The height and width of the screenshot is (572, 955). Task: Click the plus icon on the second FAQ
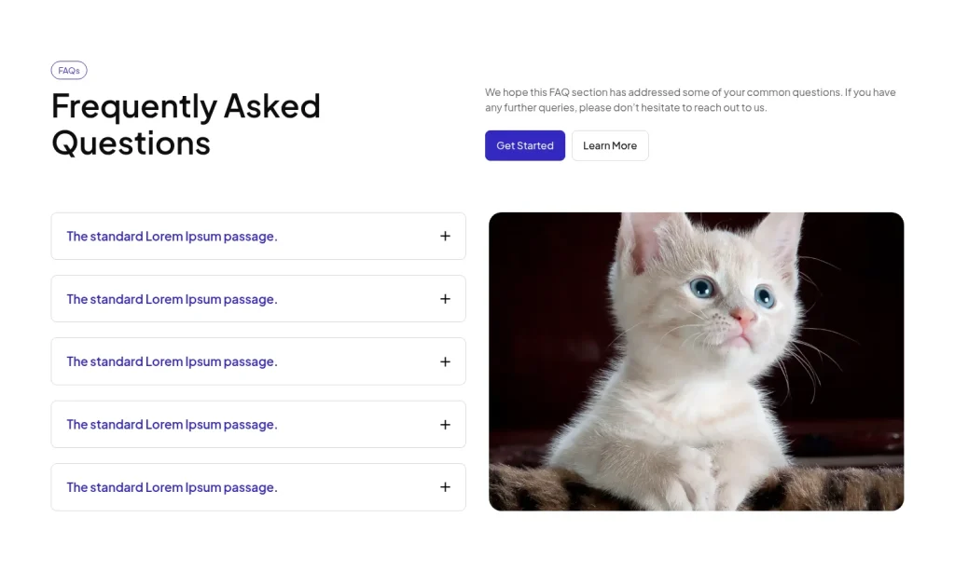(x=445, y=298)
